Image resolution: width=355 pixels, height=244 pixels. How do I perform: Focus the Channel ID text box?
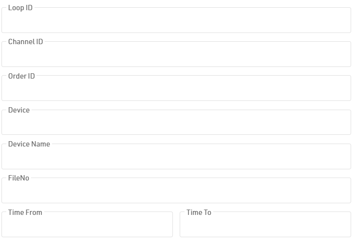click(176, 55)
